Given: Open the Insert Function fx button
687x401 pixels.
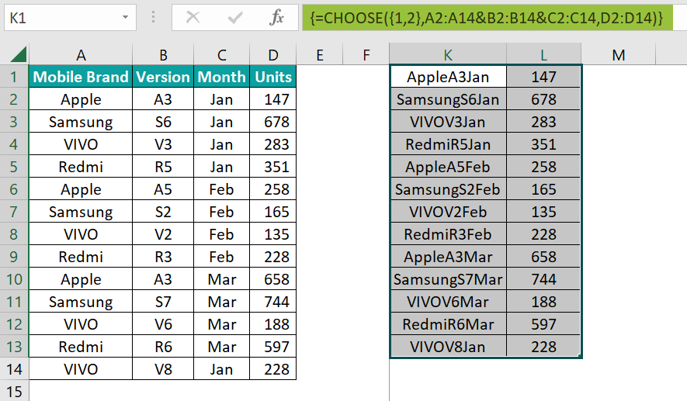Looking at the screenshot, I should tap(277, 18).
